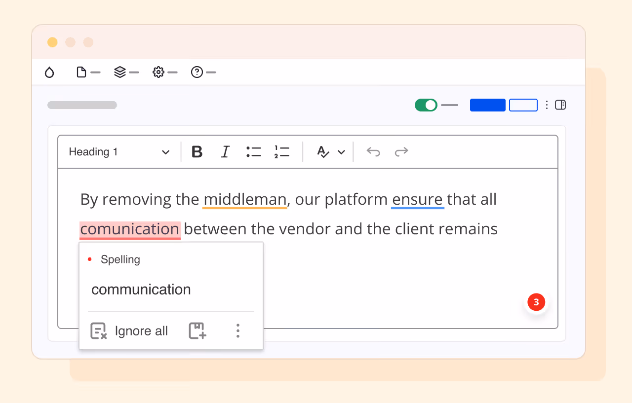Screen dimensions: 632x403
Task: Toggle the green switch in the top bar
Action: coord(426,105)
